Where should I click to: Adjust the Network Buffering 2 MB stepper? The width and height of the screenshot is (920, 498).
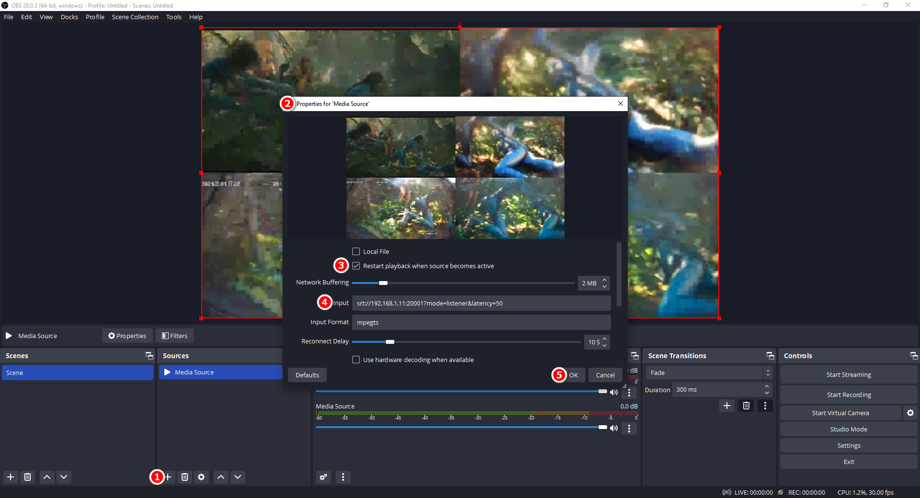[x=605, y=283]
